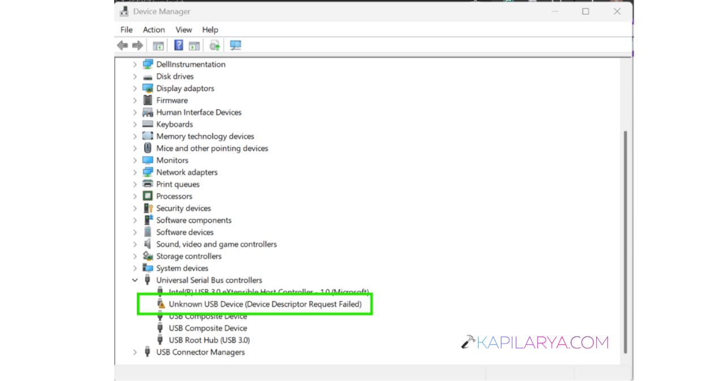The width and height of the screenshot is (724, 381).
Task: Click the Firmware chip icon
Action: point(148,100)
